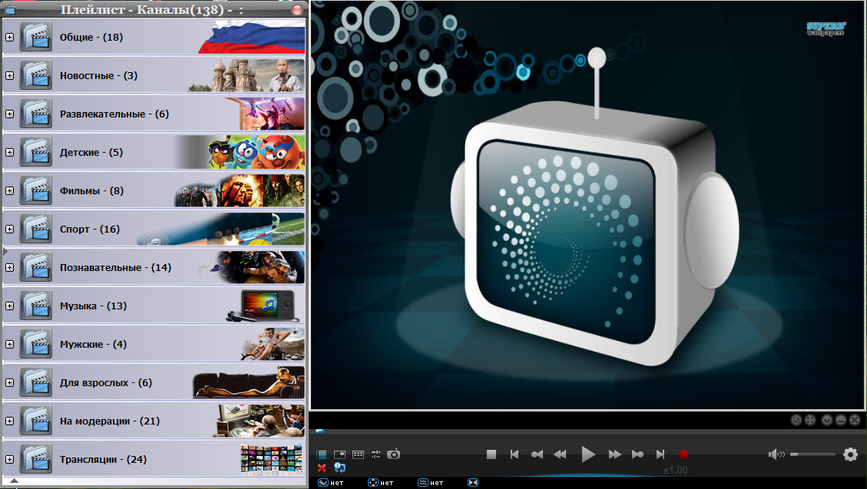
Task: Click the clapperboard icon in playlist title bar
Action: coord(9,9)
